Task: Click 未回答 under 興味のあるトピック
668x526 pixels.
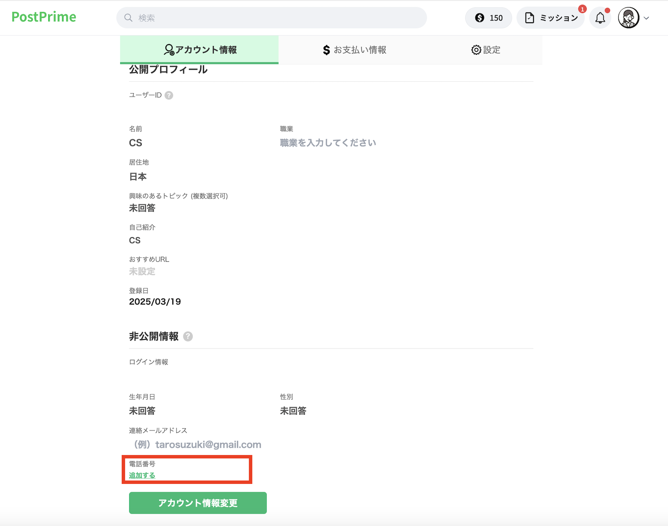Action: 142,208
